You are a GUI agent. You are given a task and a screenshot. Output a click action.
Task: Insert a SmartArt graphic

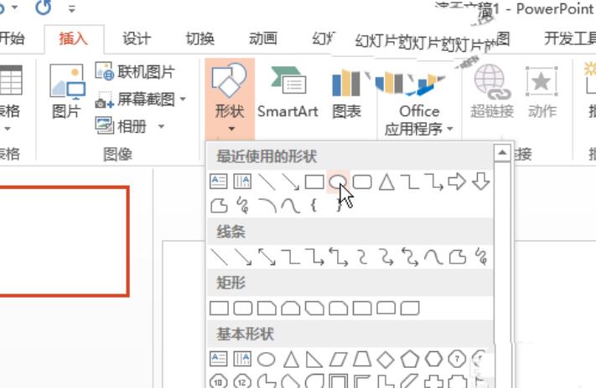tap(288, 93)
